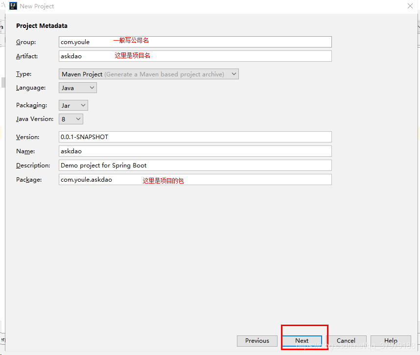The width and height of the screenshot is (420, 355).
Task: Click the New Project window title
Action: point(37,6)
